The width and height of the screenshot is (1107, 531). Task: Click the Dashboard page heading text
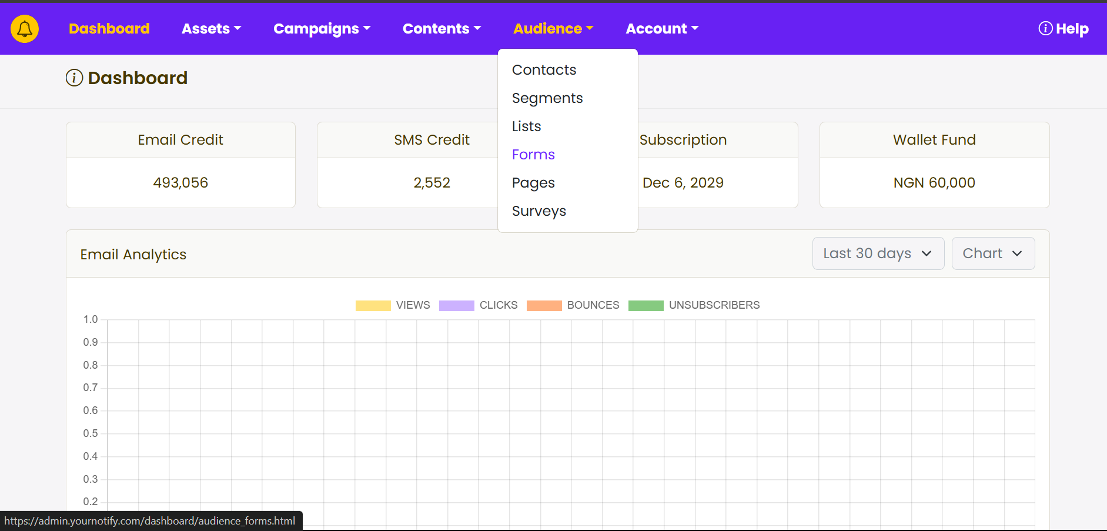138,78
